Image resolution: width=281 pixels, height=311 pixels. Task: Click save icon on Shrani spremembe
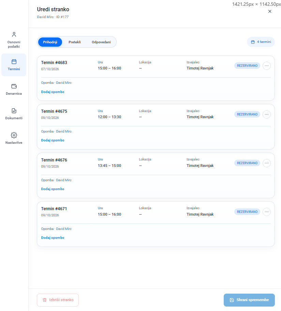[x=232, y=300]
